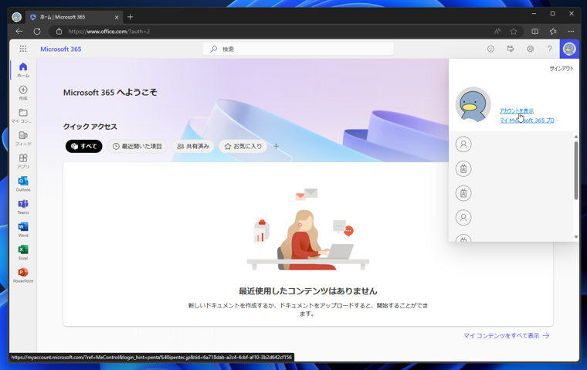Add page to favorites star icon
587x370 pixels.
pyautogui.click(x=514, y=32)
